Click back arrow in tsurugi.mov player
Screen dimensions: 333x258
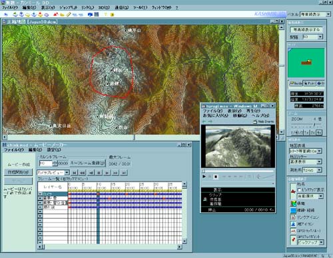pyautogui.click(x=204, y=122)
